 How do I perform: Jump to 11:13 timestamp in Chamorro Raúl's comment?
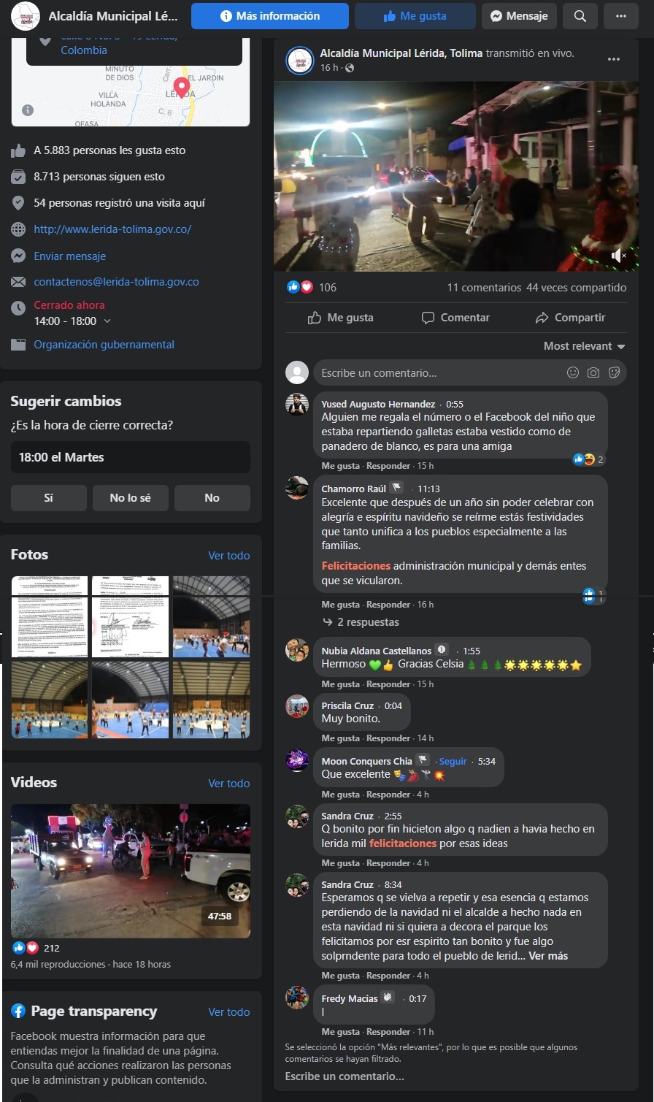tap(428, 489)
